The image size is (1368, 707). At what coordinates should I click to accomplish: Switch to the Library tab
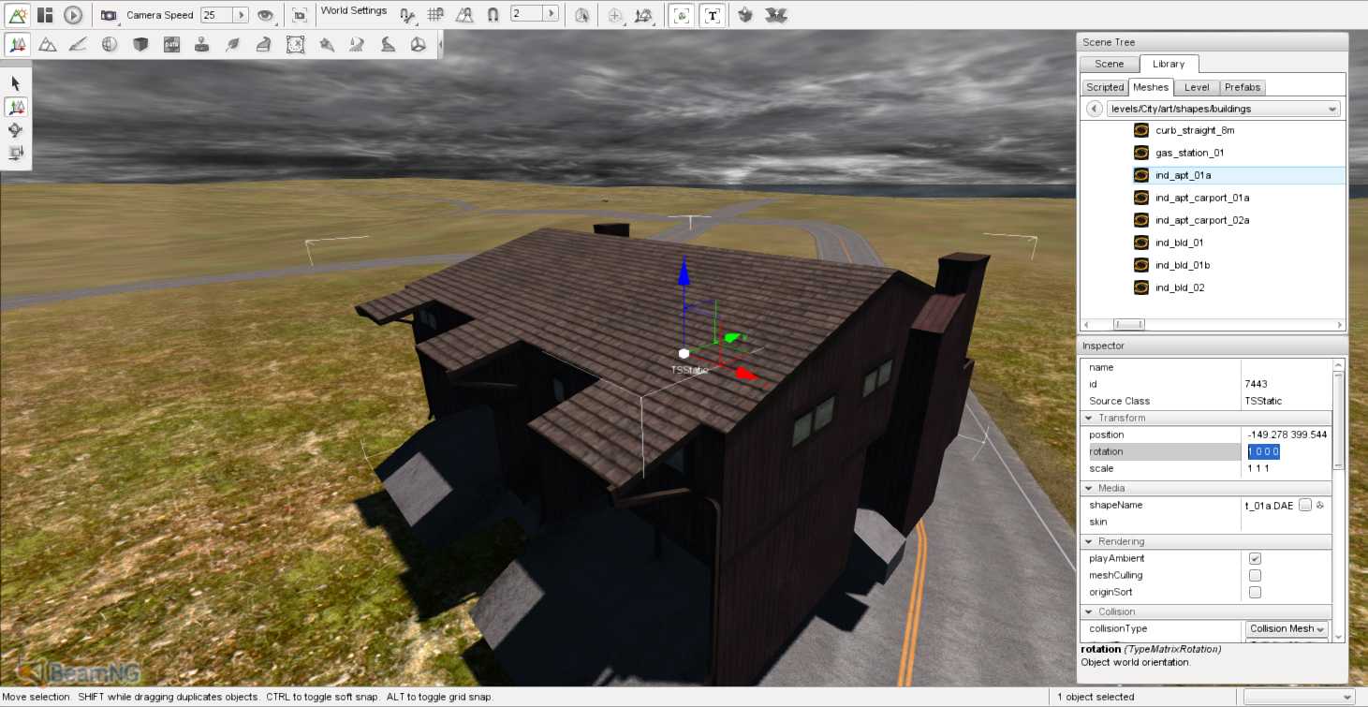point(1169,64)
